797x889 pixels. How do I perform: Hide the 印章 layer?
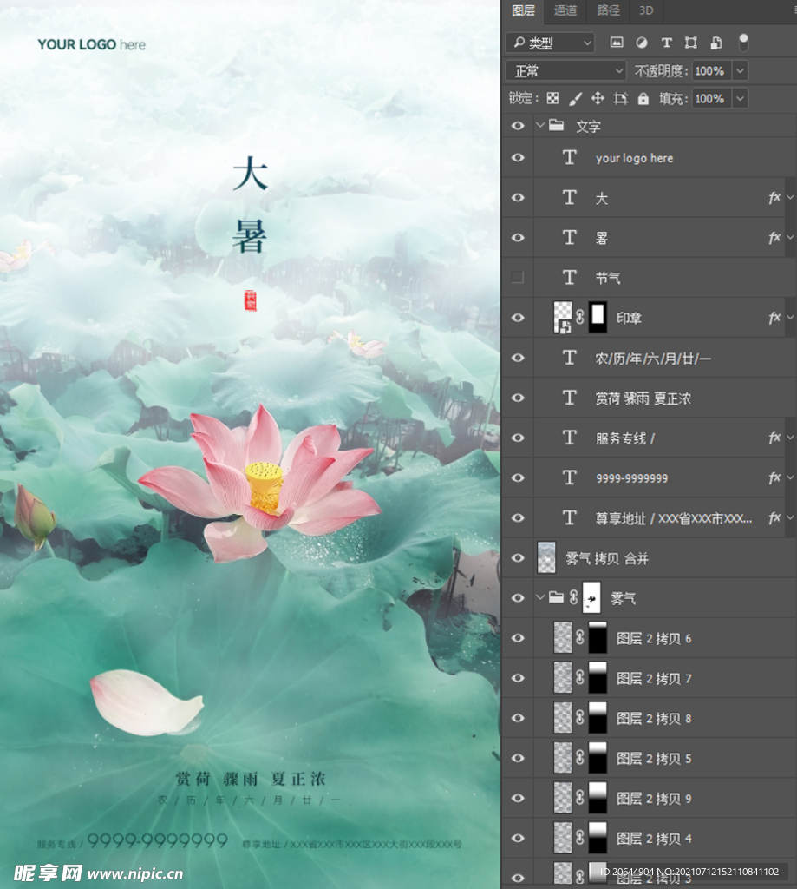pos(518,317)
